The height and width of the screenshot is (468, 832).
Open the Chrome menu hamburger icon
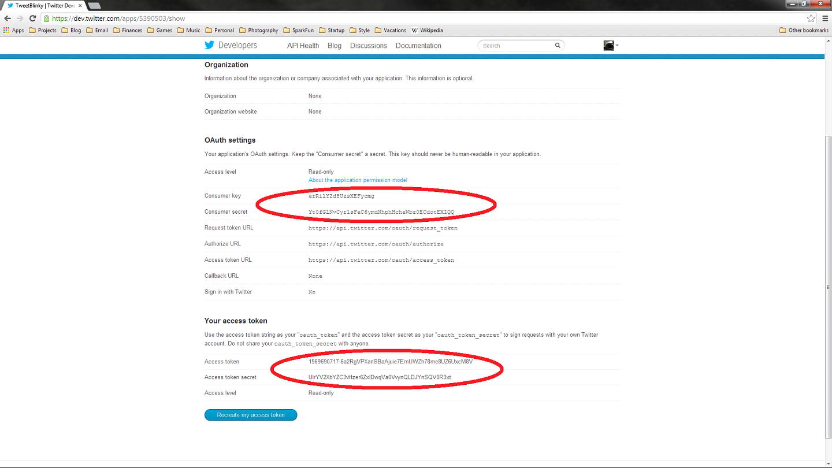coord(825,18)
